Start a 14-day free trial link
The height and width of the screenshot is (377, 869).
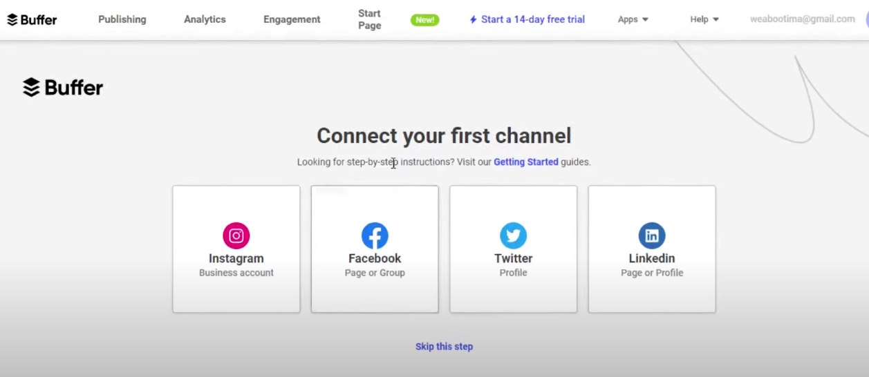[533, 19]
